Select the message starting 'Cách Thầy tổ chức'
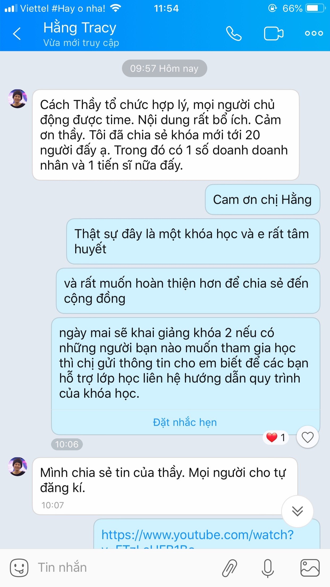 (x=166, y=135)
